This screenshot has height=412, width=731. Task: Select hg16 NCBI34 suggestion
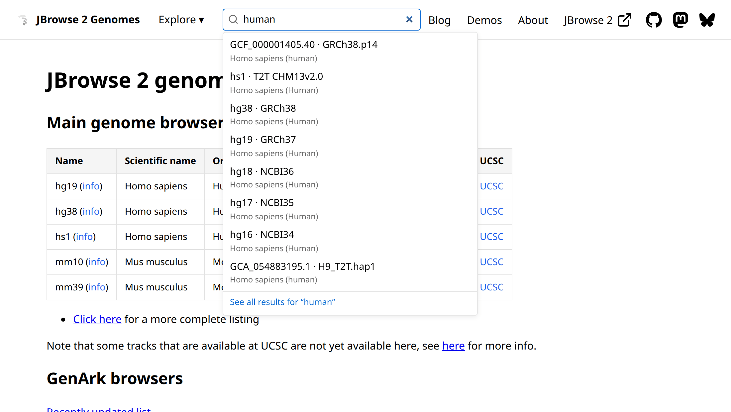[x=350, y=241]
